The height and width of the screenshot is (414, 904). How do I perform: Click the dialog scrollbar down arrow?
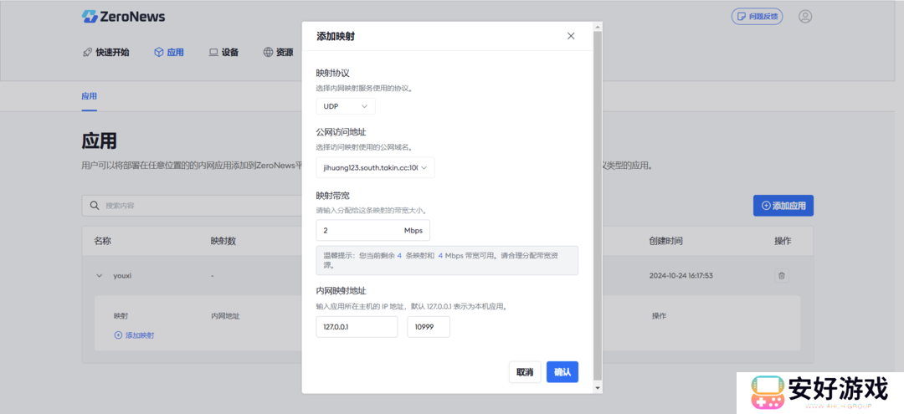598,388
